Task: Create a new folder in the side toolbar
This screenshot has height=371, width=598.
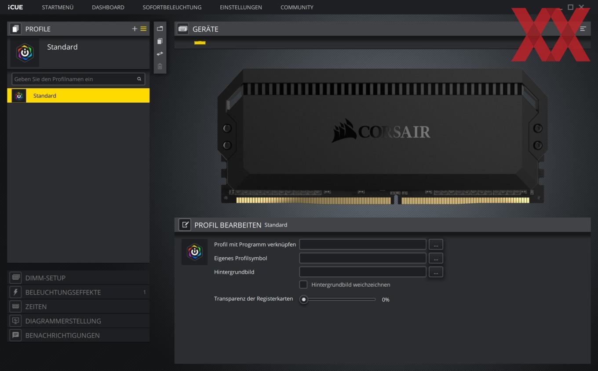Action: [160, 29]
